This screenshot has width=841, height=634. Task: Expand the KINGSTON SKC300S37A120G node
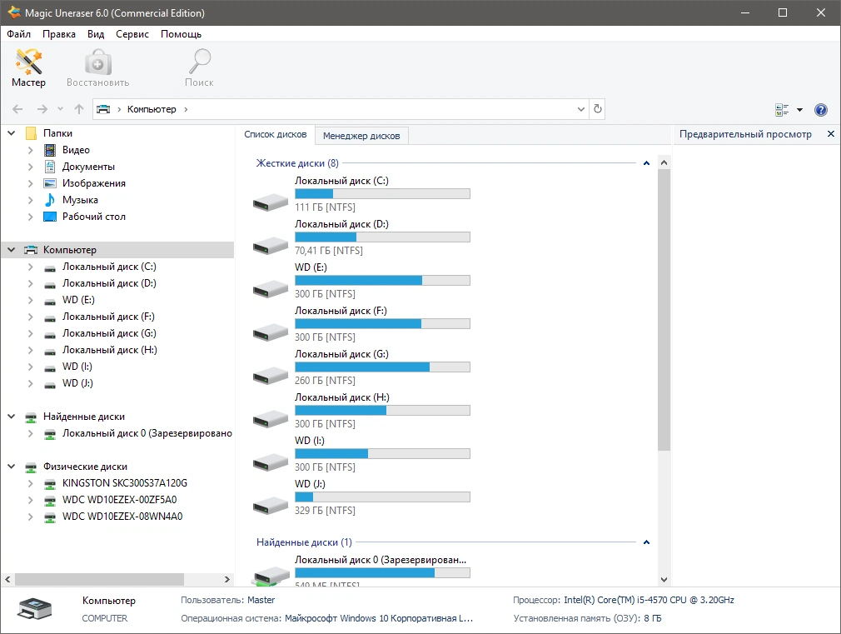30,483
